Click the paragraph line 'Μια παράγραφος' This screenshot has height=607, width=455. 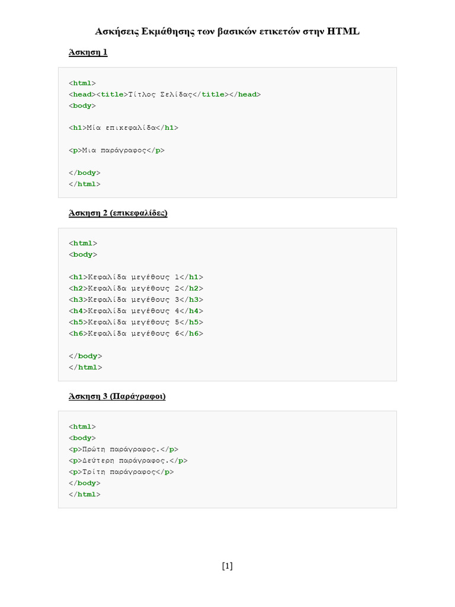tap(117, 150)
